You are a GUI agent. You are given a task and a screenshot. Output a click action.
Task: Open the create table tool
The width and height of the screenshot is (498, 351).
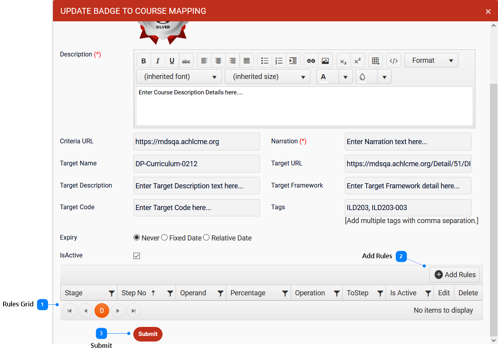(x=375, y=61)
